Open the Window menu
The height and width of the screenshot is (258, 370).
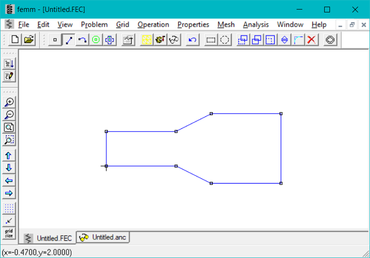290,24
